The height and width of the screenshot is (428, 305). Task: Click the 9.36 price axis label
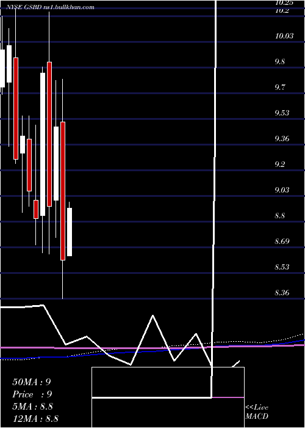point(282,138)
